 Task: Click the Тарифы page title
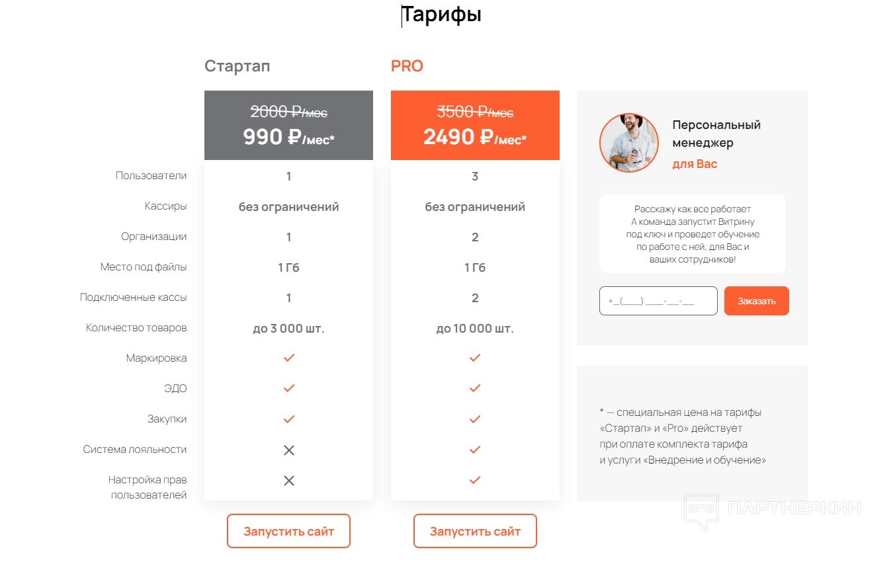pos(441,15)
